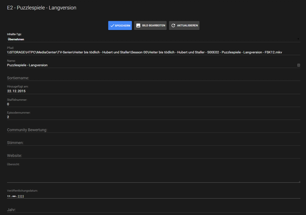Click the Episodennummer field with value 2
The image size is (306, 215).
[154, 117]
